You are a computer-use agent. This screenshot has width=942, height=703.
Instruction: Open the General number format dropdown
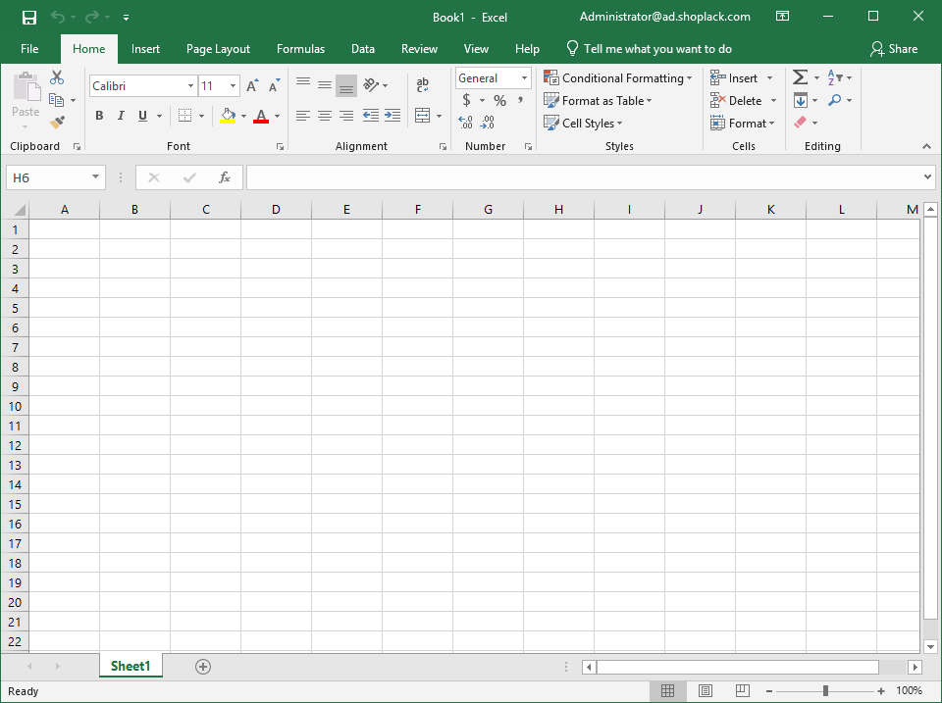coord(524,78)
